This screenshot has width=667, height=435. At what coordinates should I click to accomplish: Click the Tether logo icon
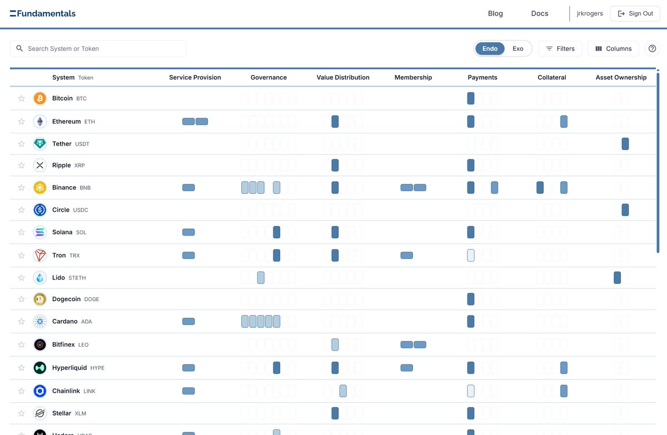tap(40, 144)
